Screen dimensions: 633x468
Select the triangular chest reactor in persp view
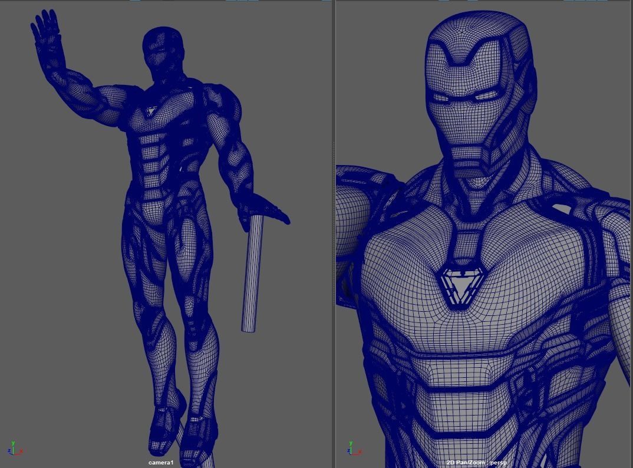461,287
